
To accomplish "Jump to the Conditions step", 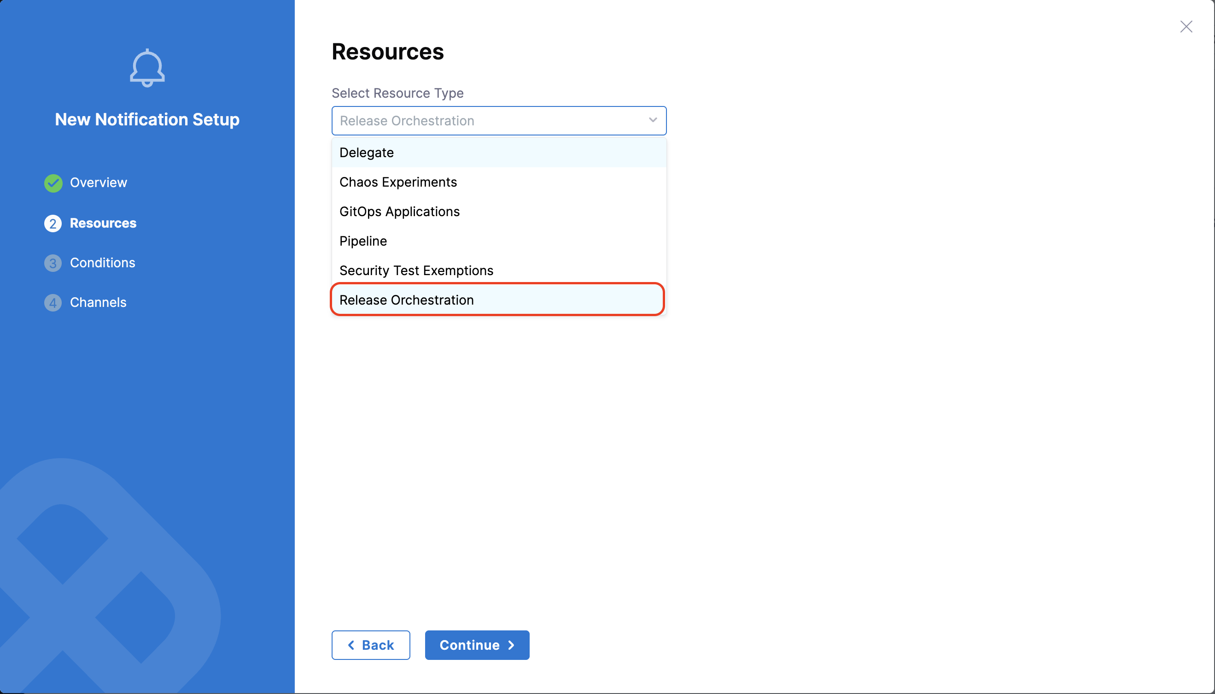I will tap(102, 263).
